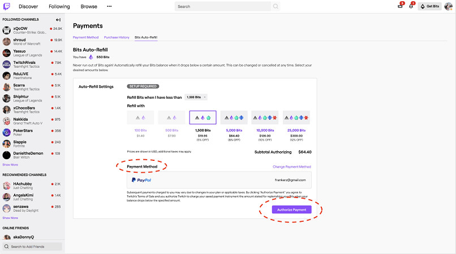The image size is (456, 254).
Task: Open Yassuo channel avatar
Action: point(6,53)
